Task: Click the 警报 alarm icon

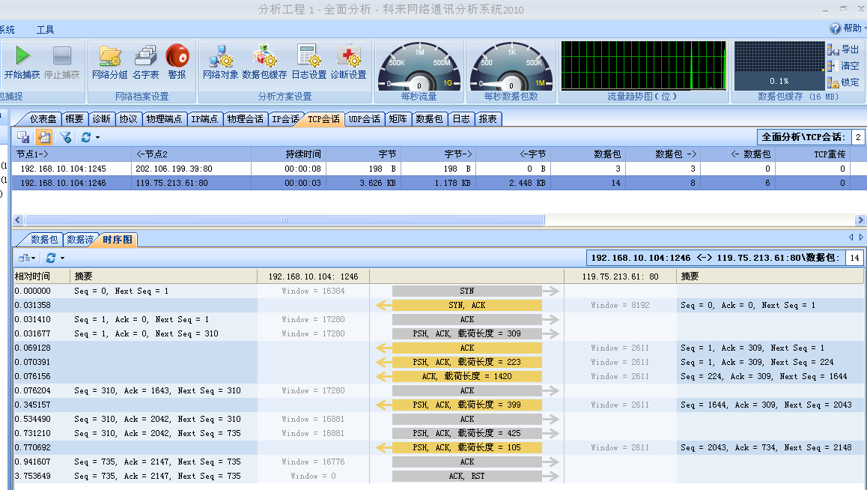Action: [x=177, y=56]
